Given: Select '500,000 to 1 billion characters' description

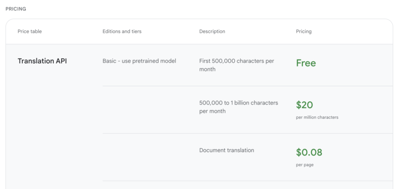Looking at the screenshot, I should click(x=239, y=107).
